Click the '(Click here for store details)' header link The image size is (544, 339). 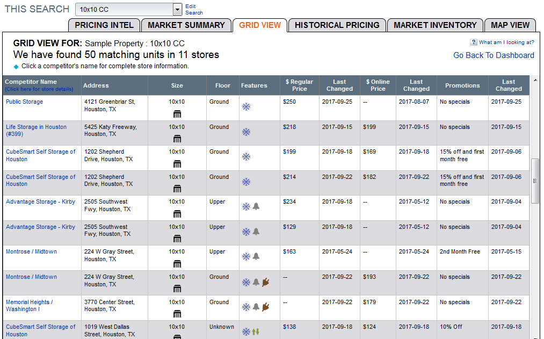pyautogui.click(x=39, y=89)
